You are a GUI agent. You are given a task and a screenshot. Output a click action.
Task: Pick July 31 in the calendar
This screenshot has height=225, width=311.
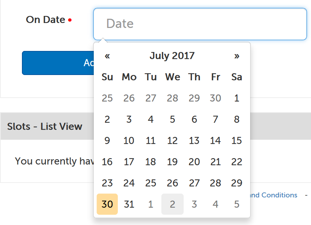pyautogui.click(x=129, y=204)
